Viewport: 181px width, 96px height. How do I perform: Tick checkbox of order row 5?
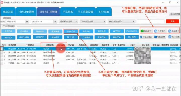pos(2,49)
